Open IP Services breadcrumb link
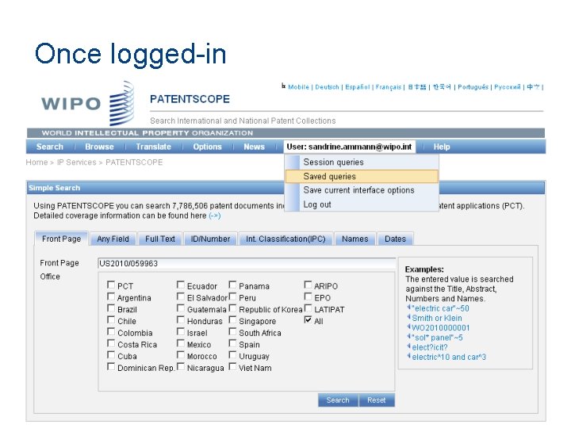The height and width of the screenshot is (428, 571). (76, 162)
